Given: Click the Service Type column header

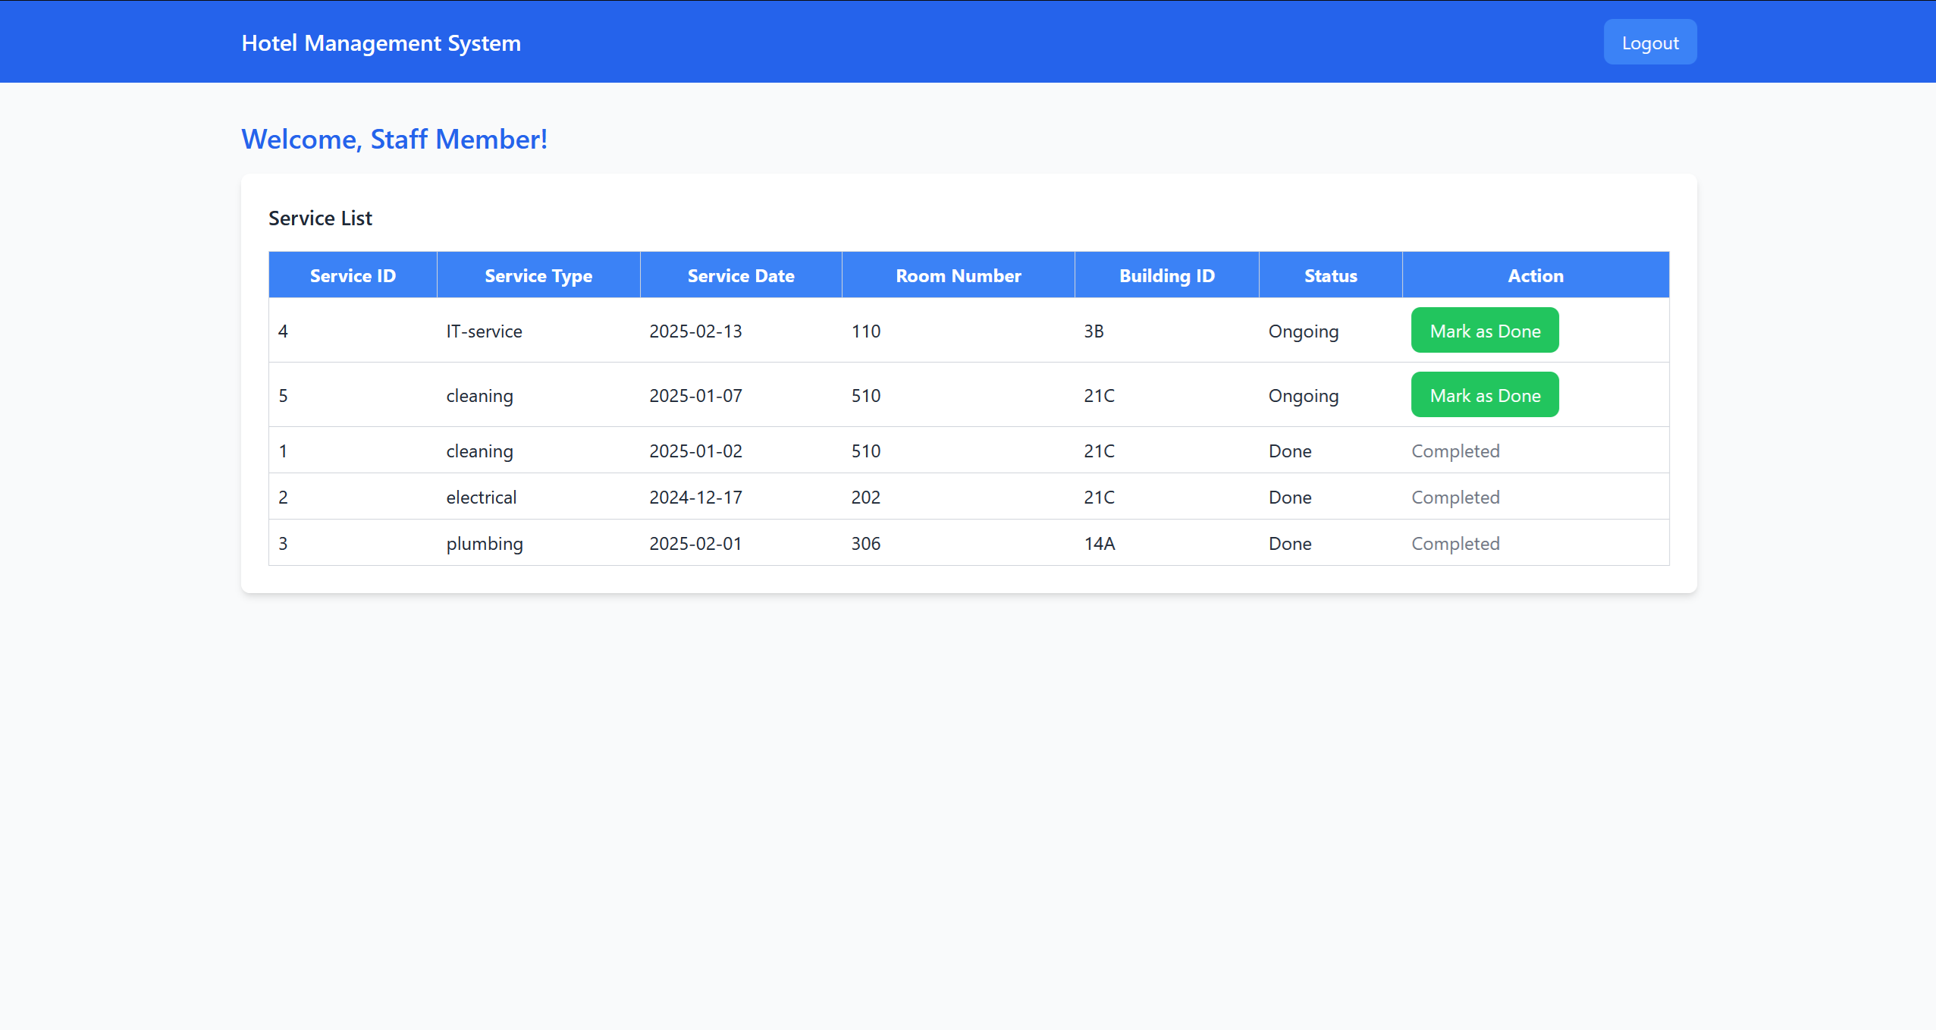Looking at the screenshot, I should tap(538, 275).
